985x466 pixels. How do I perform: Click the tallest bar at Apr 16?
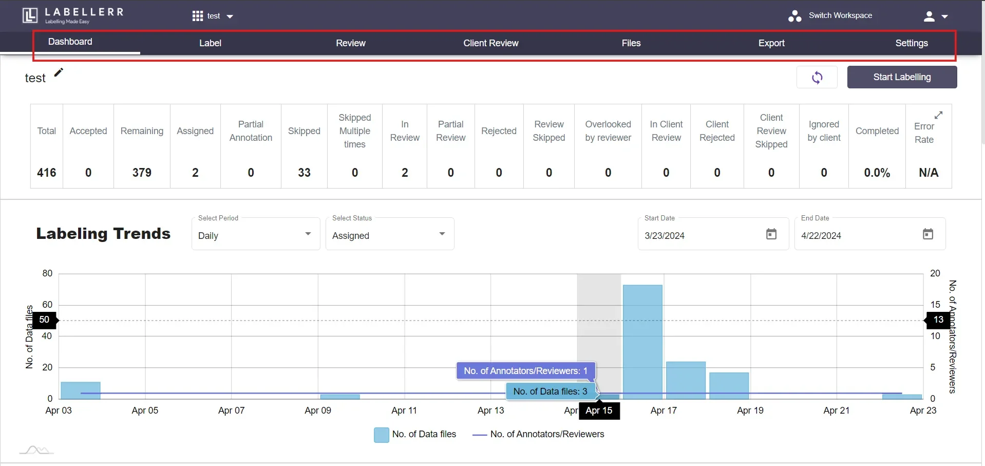(642, 342)
